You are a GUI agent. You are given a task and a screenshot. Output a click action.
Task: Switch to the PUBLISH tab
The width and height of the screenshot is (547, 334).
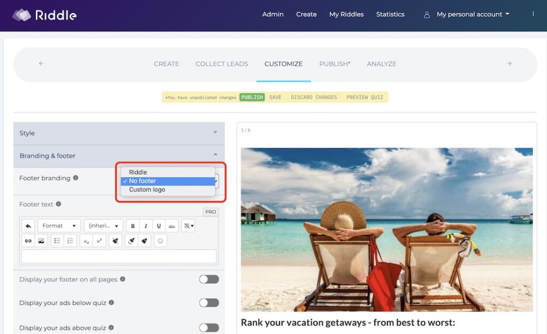tap(335, 64)
